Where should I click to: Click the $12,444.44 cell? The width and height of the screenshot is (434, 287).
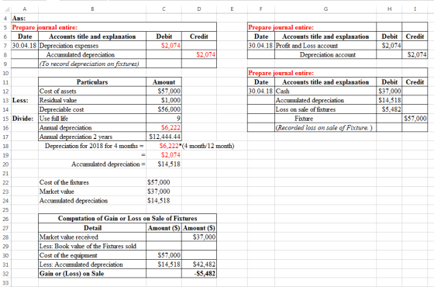(x=164, y=137)
